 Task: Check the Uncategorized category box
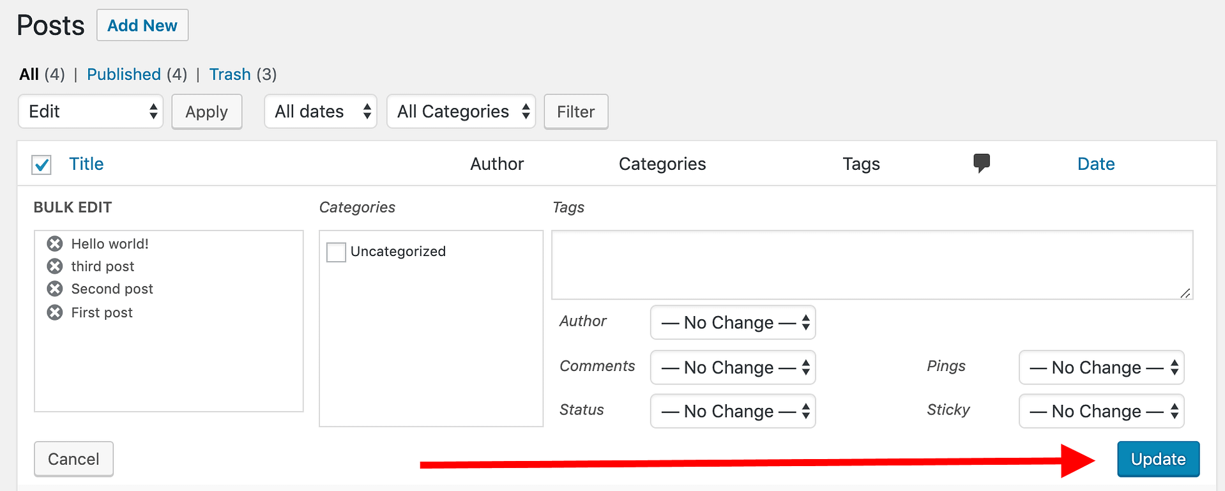click(x=336, y=252)
